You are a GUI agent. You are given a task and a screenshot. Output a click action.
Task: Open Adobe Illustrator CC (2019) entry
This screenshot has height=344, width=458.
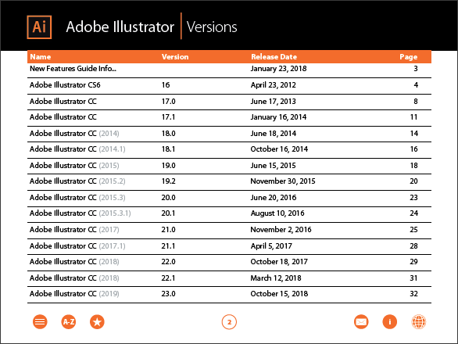74,294
